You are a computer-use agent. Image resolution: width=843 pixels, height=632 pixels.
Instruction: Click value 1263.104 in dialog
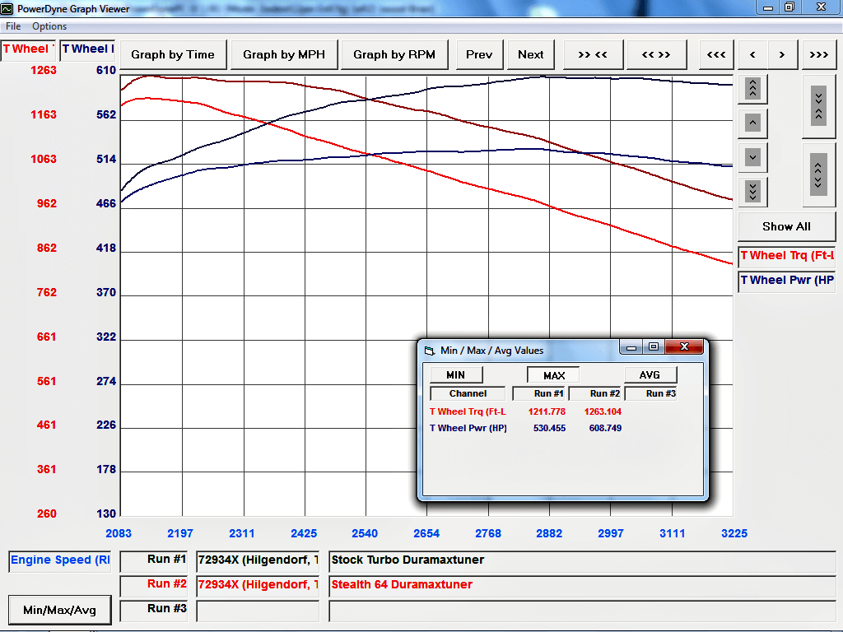click(x=603, y=411)
